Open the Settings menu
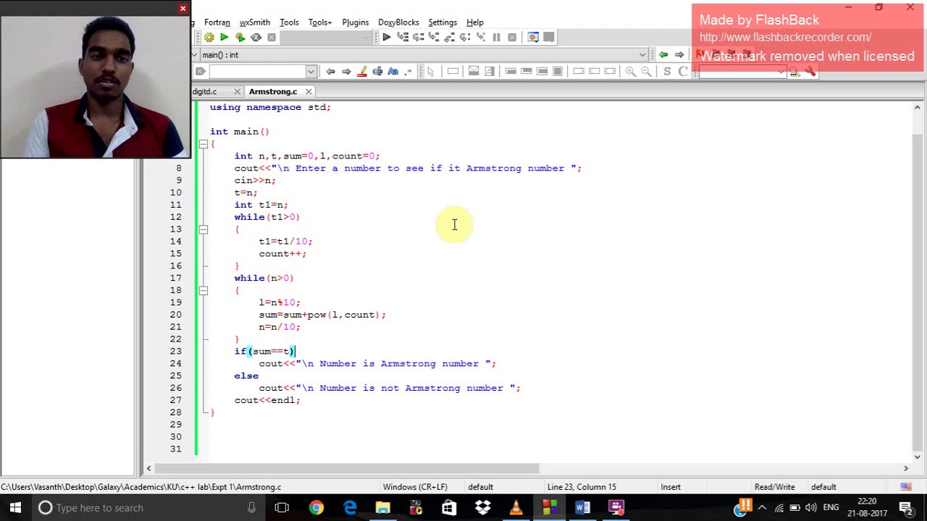927x521 pixels. point(442,22)
